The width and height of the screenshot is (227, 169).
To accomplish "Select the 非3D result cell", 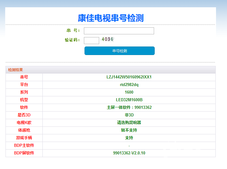I will tap(129, 115).
